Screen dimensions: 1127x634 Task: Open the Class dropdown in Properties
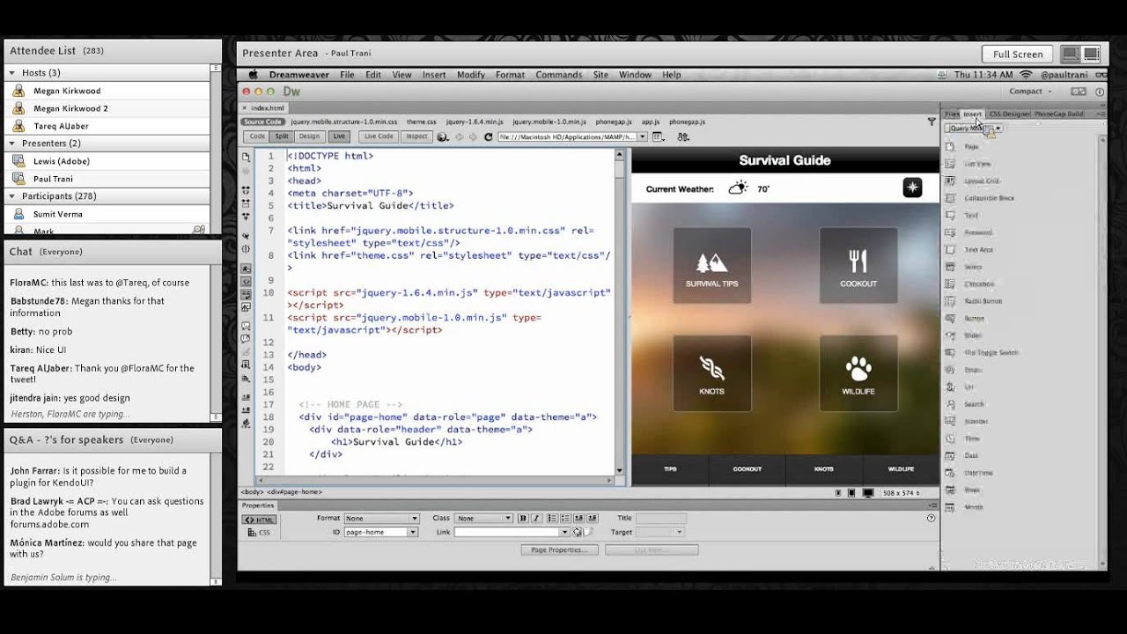point(483,519)
